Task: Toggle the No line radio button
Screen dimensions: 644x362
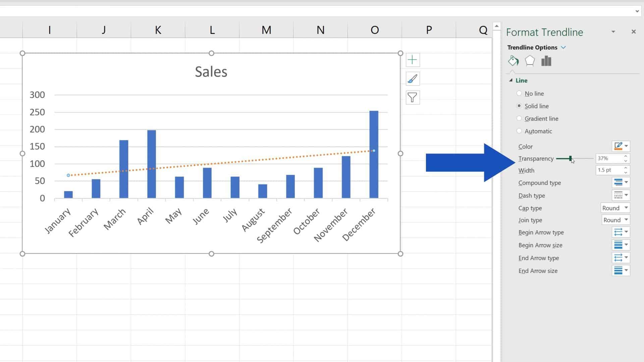Action: pyautogui.click(x=520, y=93)
